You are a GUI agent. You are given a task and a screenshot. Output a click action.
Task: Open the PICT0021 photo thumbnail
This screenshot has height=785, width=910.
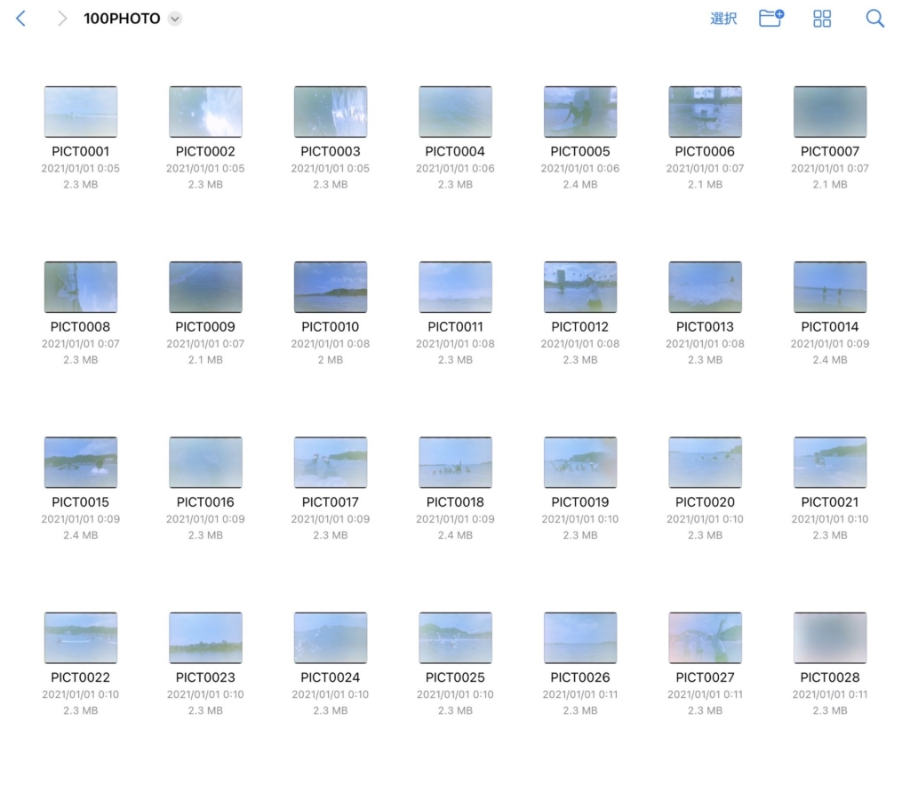click(830, 462)
